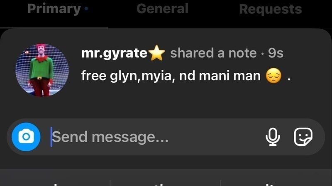
Task: Click the underline indicator beneath Primary tab
Action: click(54, 28)
